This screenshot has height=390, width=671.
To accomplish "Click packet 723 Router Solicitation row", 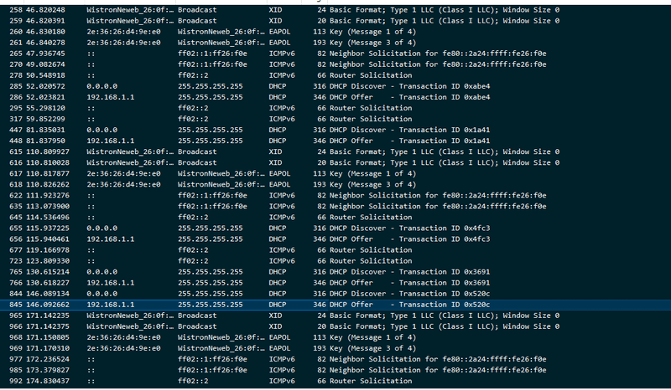I will coord(335,260).
